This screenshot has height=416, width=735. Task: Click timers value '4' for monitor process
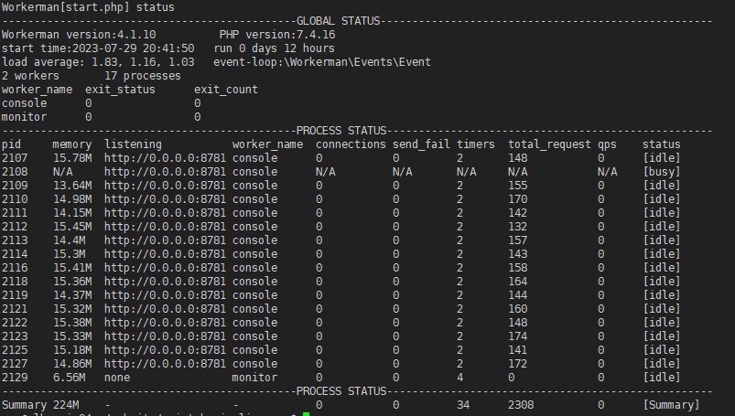459,377
